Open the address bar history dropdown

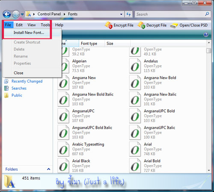coord(121,14)
